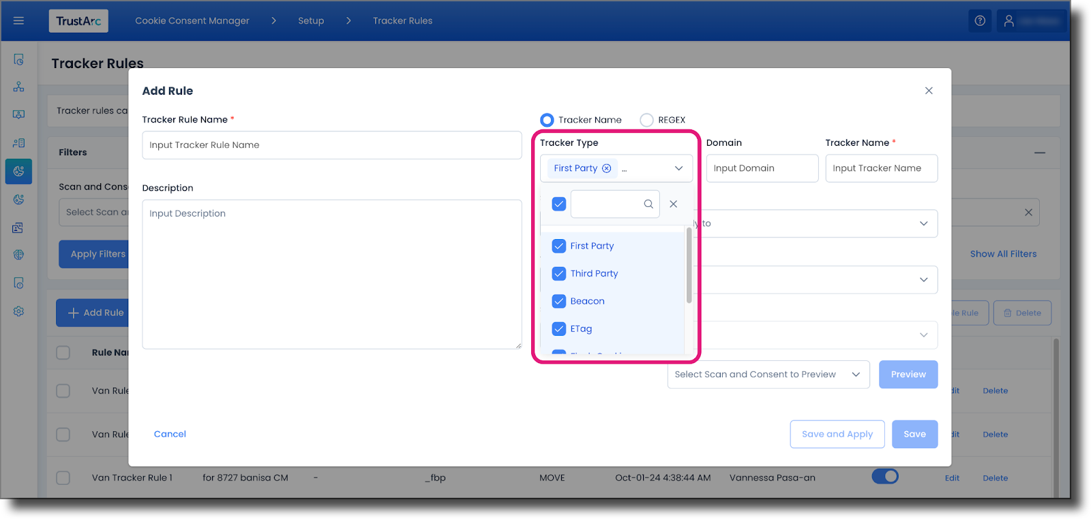Collapse the Filters panel minus icon
This screenshot has width=1091, height=519.
click(x=1040, y=153)
